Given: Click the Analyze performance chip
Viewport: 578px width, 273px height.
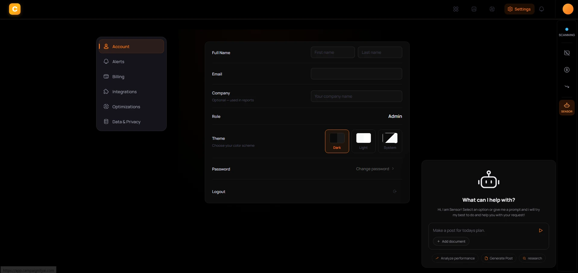Looking at the screenshot, I should pyautogui.click(x=455, y=258).
